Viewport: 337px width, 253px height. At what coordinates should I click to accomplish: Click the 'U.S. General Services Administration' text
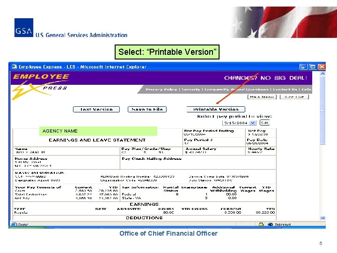coord(81,35)
